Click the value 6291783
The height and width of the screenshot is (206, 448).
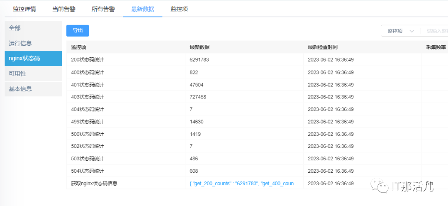199,59
